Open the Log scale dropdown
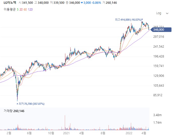This screenshot has height=136, width=174. pyautogui.click(x=162, y=13)
